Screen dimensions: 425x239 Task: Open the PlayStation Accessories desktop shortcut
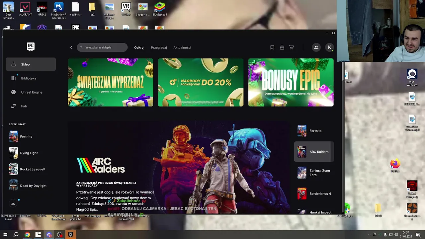click(x=58, y=11)
